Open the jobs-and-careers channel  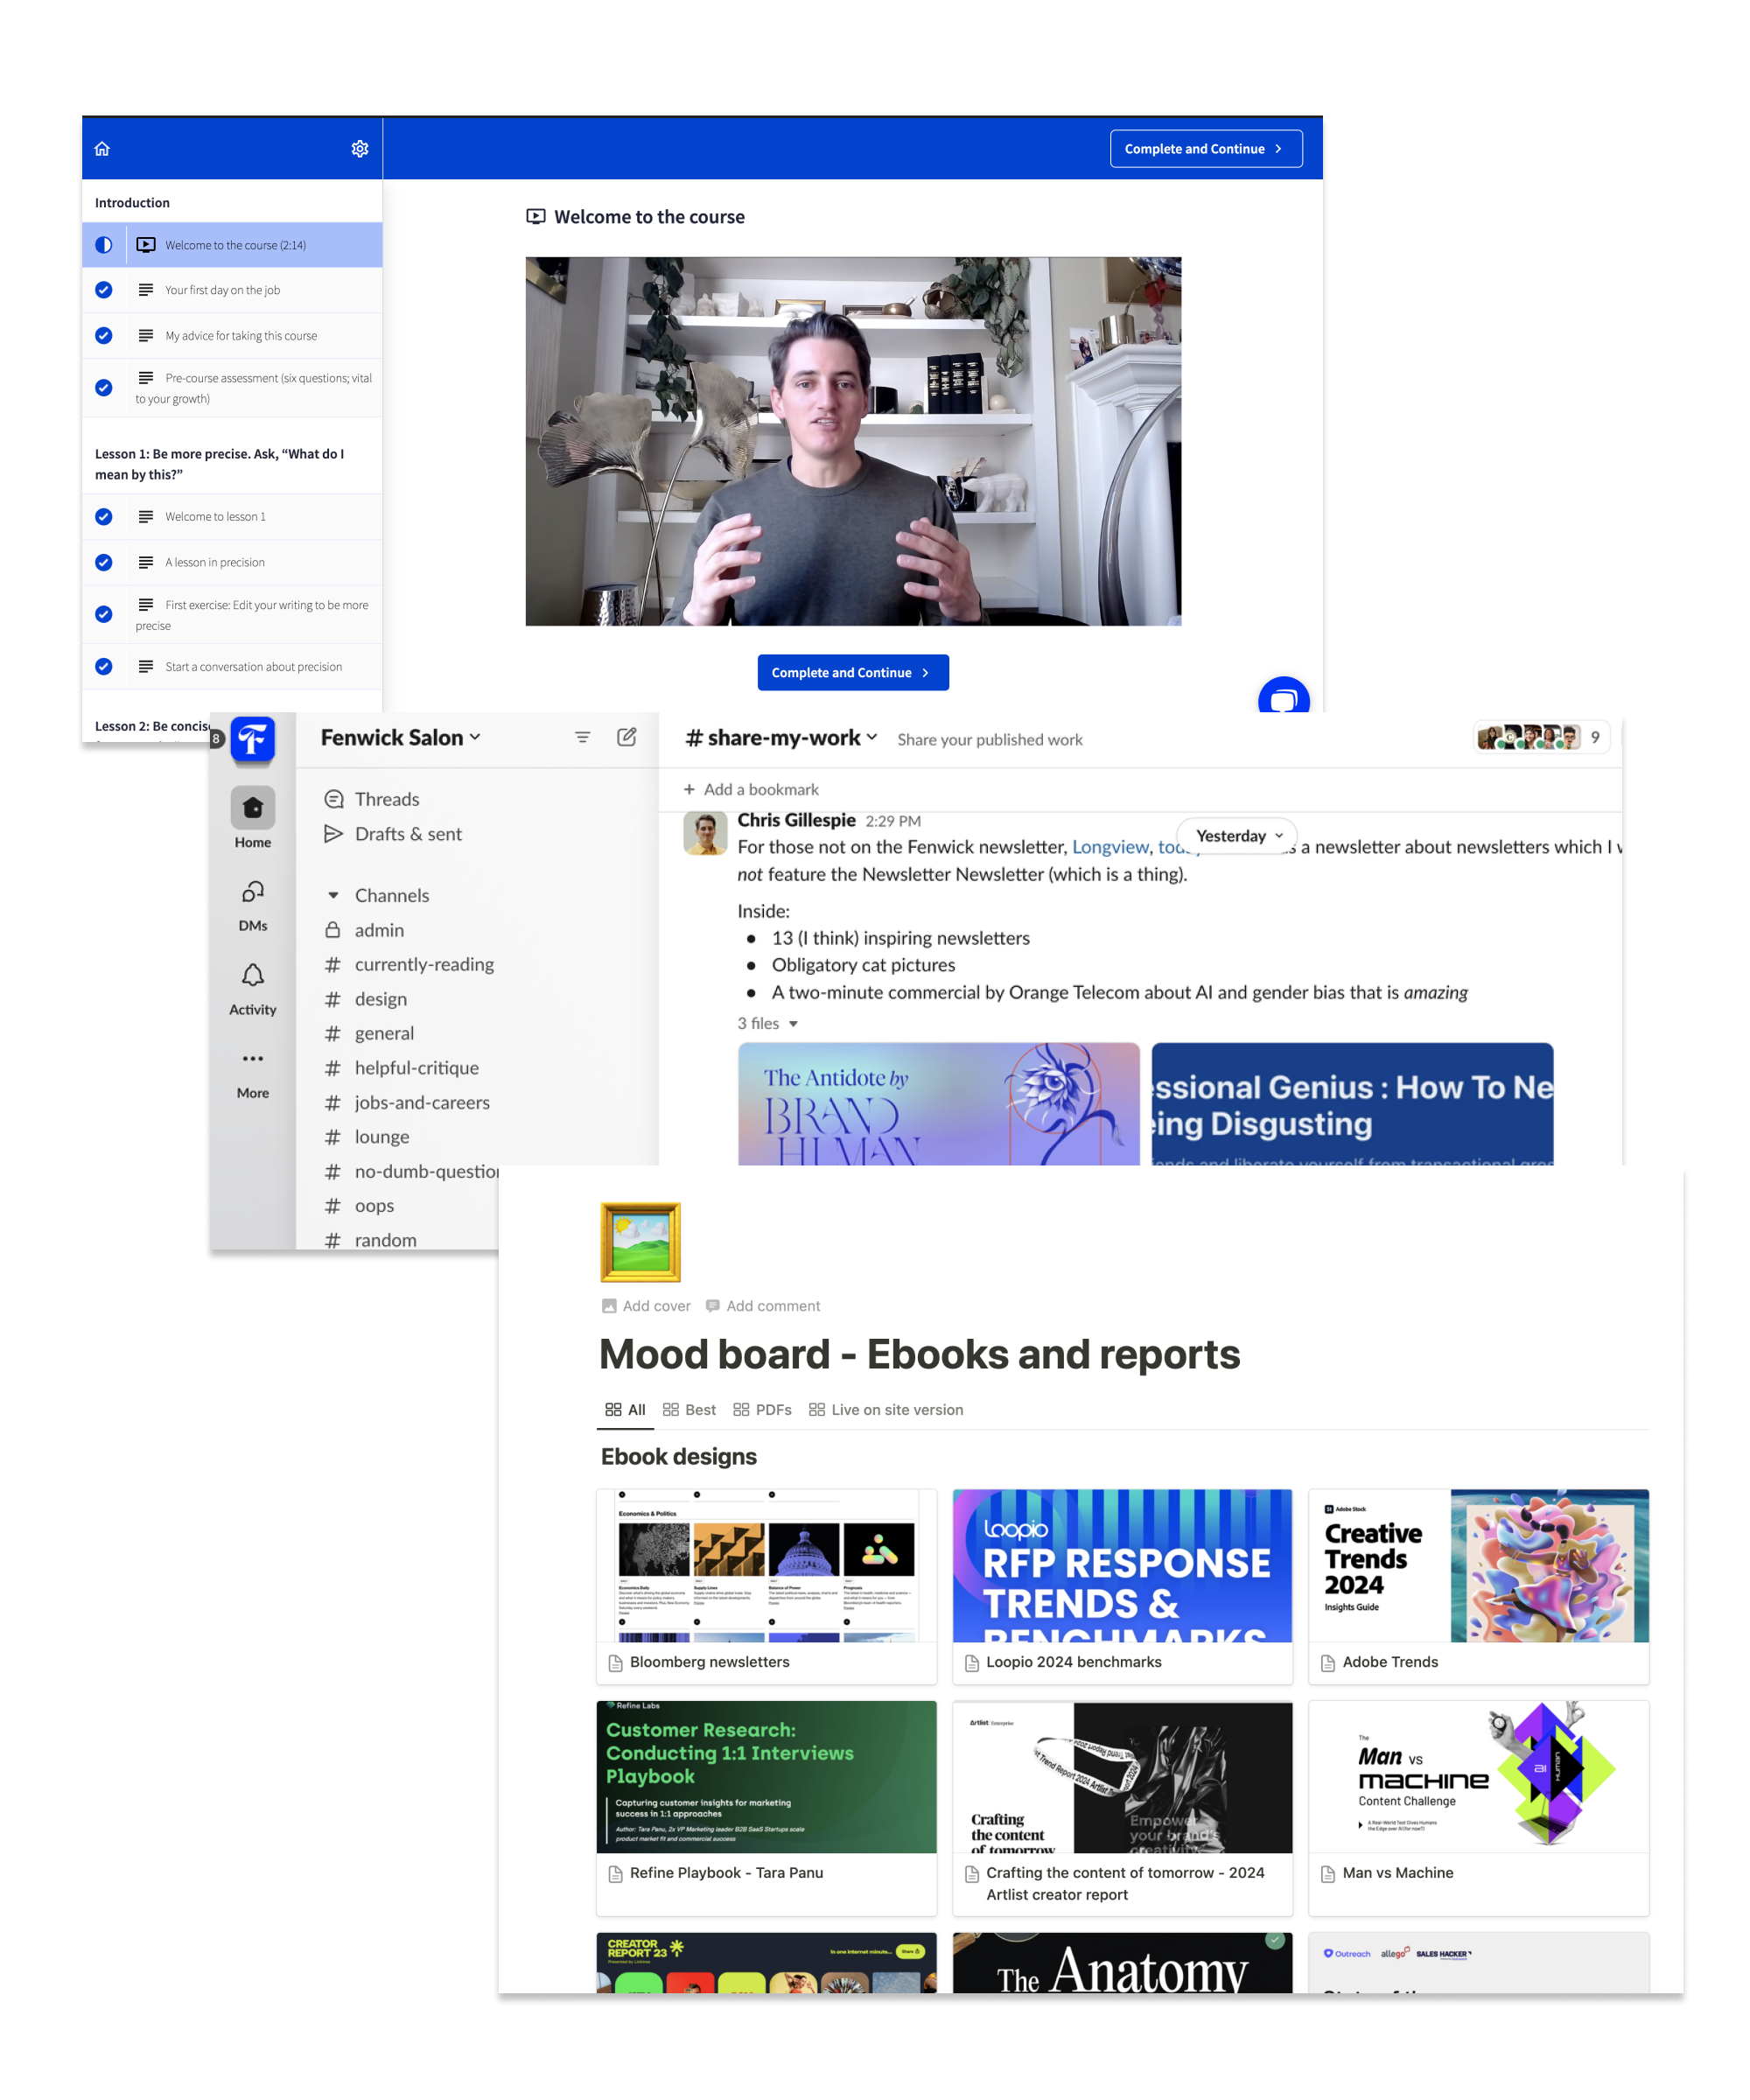click(407, 1103)
